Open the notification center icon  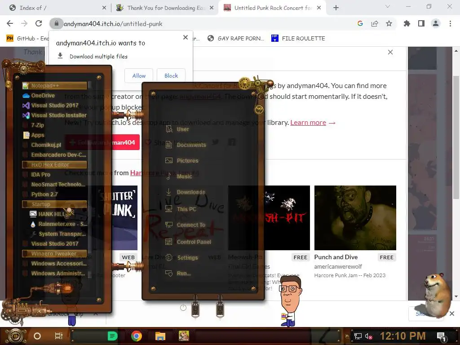click(442, 336)
